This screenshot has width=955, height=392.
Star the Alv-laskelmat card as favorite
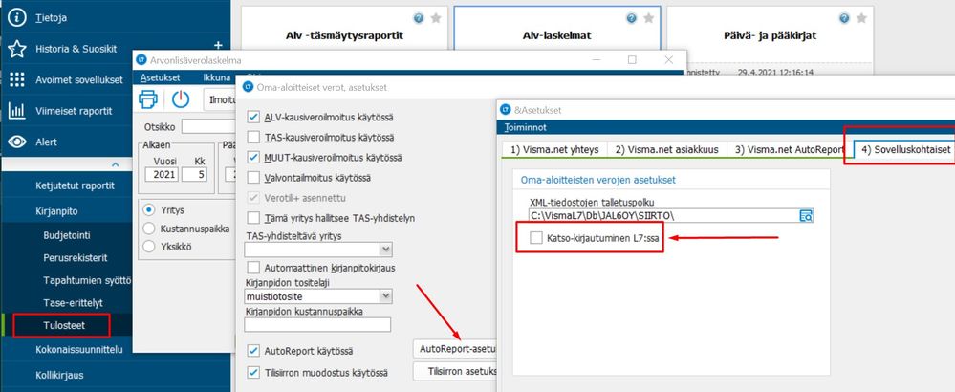click(x=649, y=18)
